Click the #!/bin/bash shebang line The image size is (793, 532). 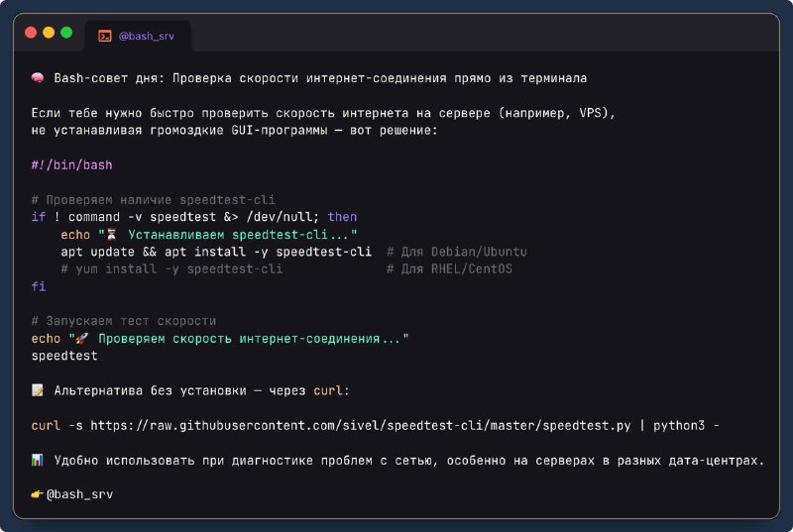click(x=71, y=164)
